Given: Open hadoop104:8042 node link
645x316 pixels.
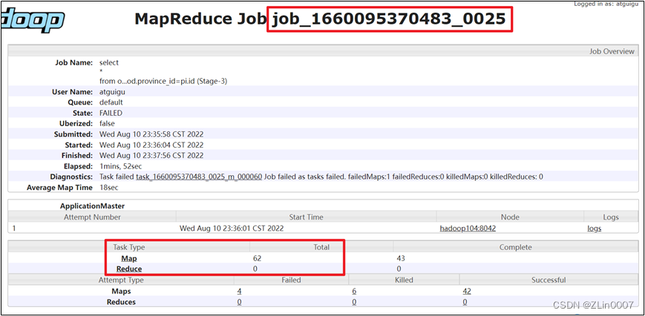Looking at the screenshot, I should (468, 228).
